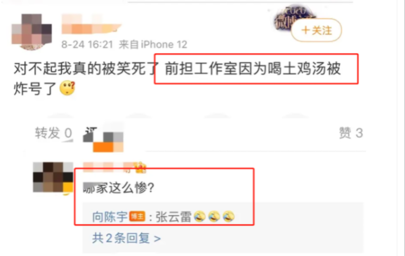Click the crown badge beside commenter's name
Viewport: 405px width, 256px height.
coord(140,167)
